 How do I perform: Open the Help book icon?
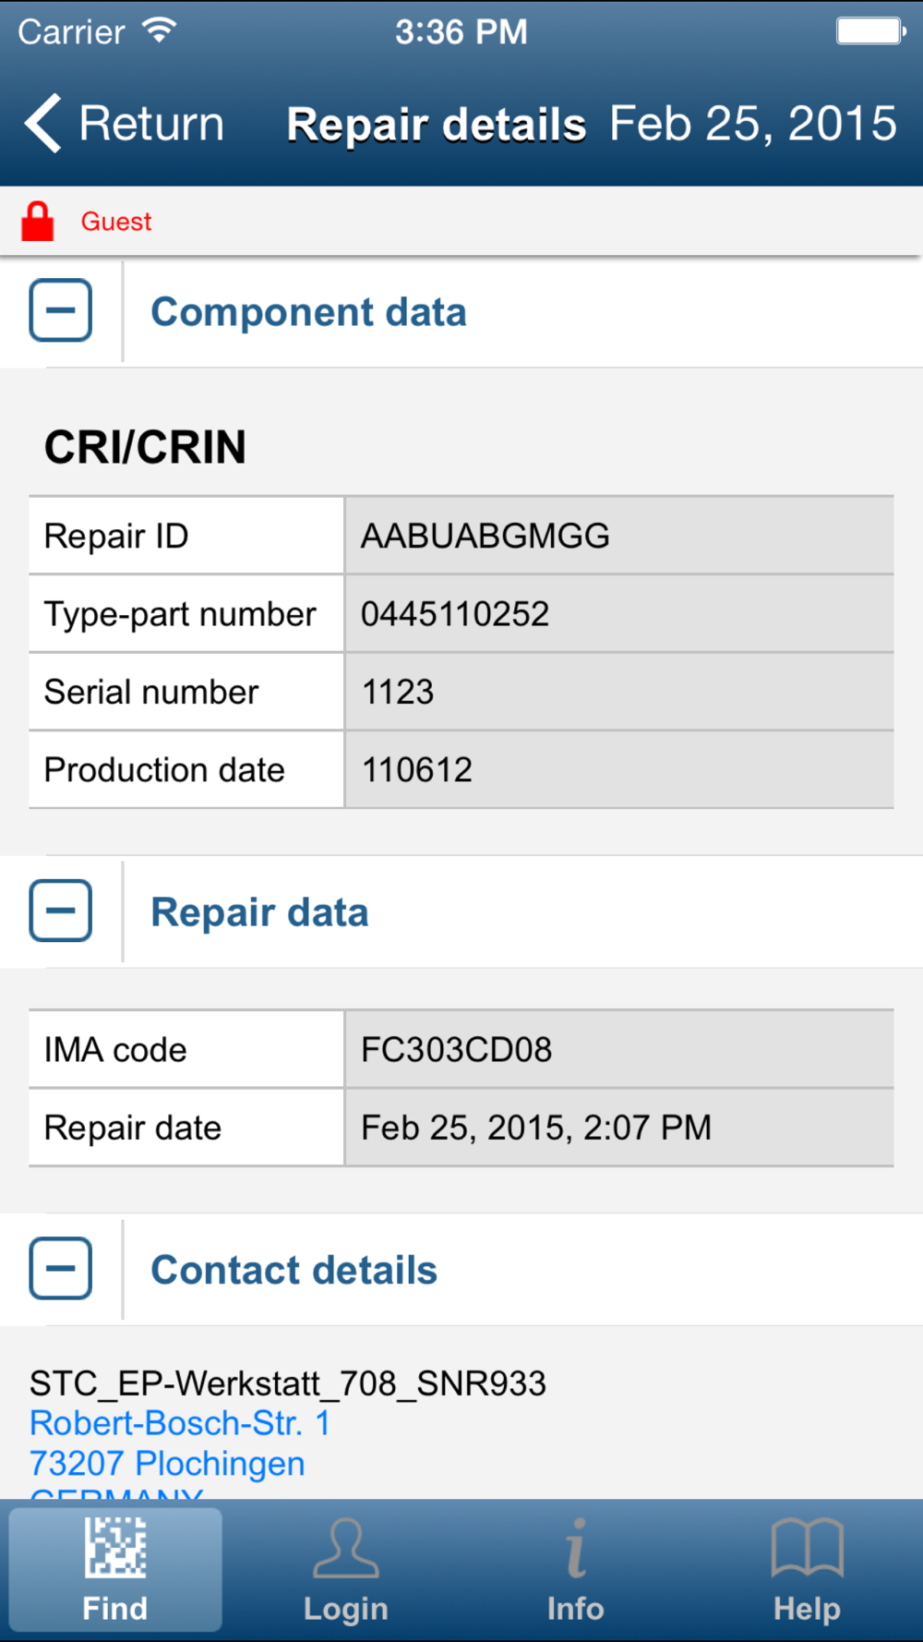pos(808,1547)
